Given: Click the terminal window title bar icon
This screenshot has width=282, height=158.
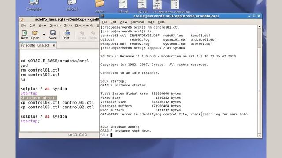Looking at the screenshot, I should coord(103,16).
